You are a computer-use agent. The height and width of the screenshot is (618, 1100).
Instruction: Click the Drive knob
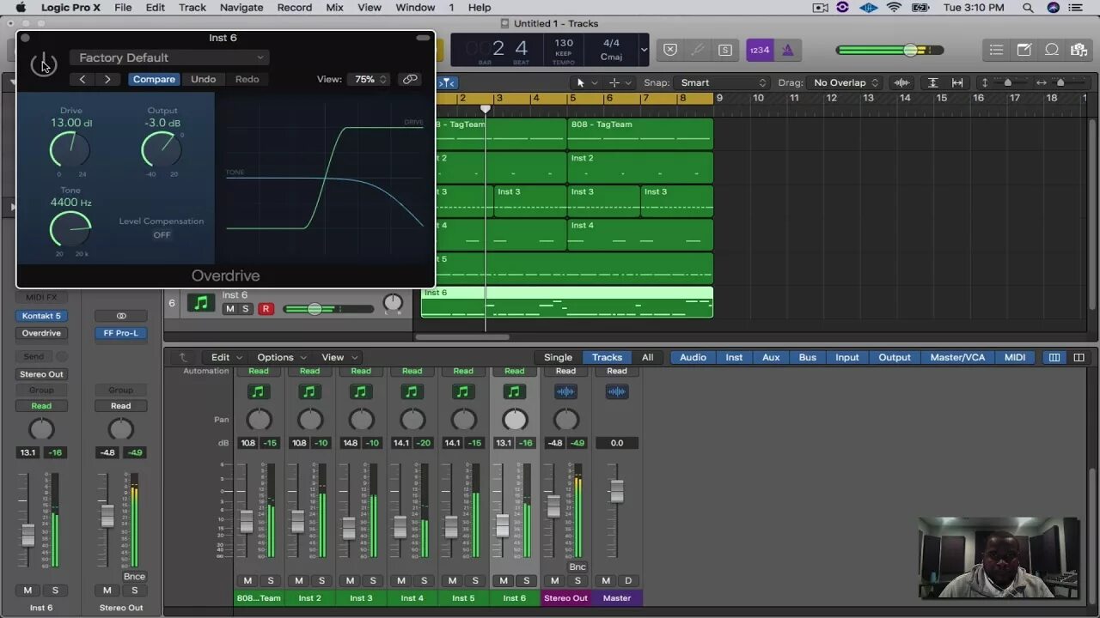coord(70,149)
